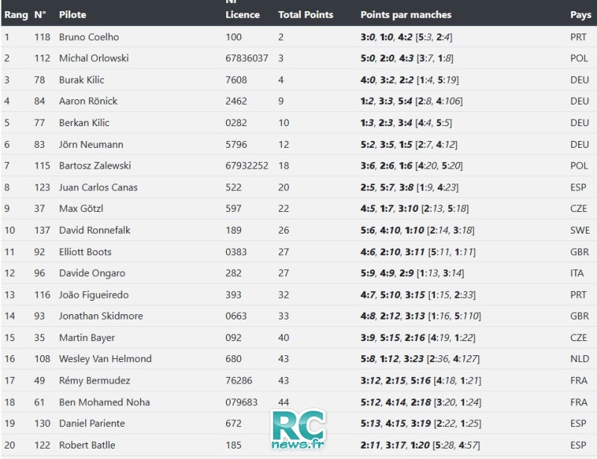
Task: Select pilot name David Ronnefalk
Action: click(95, 230)
